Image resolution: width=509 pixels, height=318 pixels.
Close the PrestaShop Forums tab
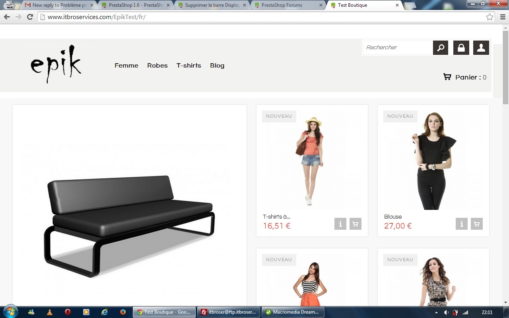pos(321,5)
